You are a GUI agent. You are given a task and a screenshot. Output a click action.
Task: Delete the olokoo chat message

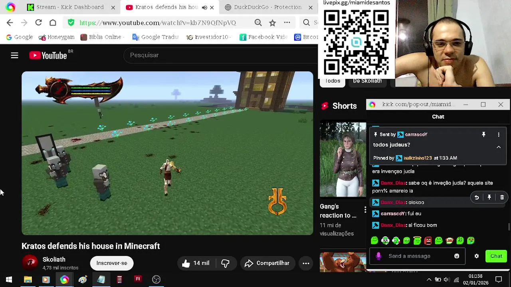[x=502, y=197]
